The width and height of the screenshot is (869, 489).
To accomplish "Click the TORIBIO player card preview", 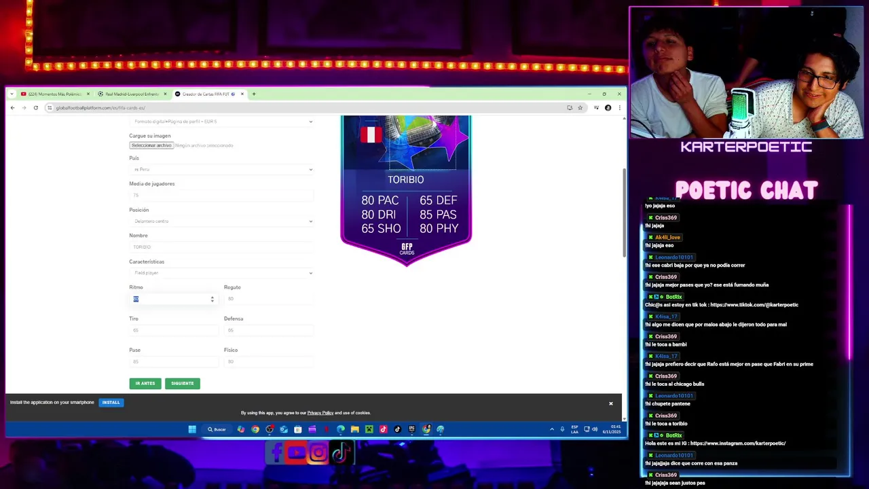I will 406,190.
